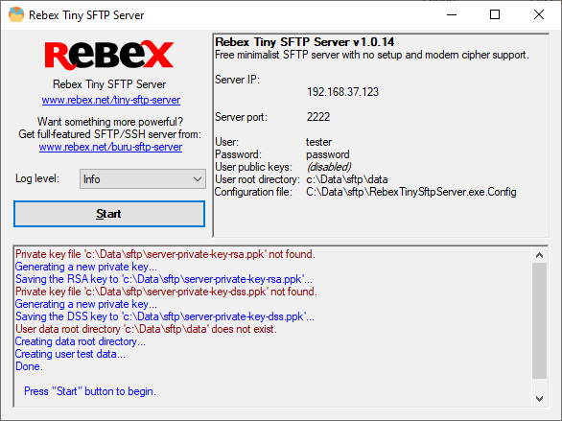Minimize the Rebex Tiny SFTP Server window
This screenshot has width=562, height=421.
[x=452, y=14]
